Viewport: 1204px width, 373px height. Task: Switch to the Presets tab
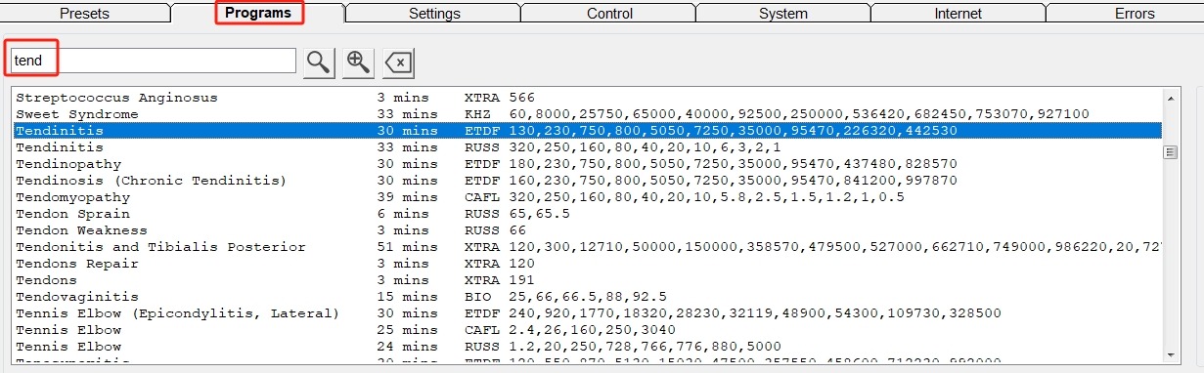click(85, 14)
